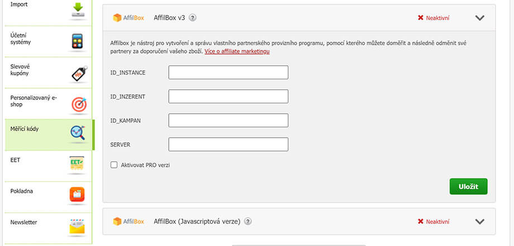The width and height of the screenshot is (514, 246).
Task: Open EET sidebar section
Action: [49, 166]
